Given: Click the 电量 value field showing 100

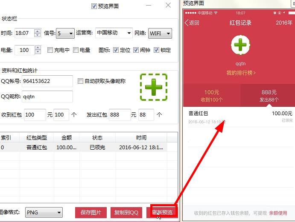Looking at the screenshot, I should 24,50.
